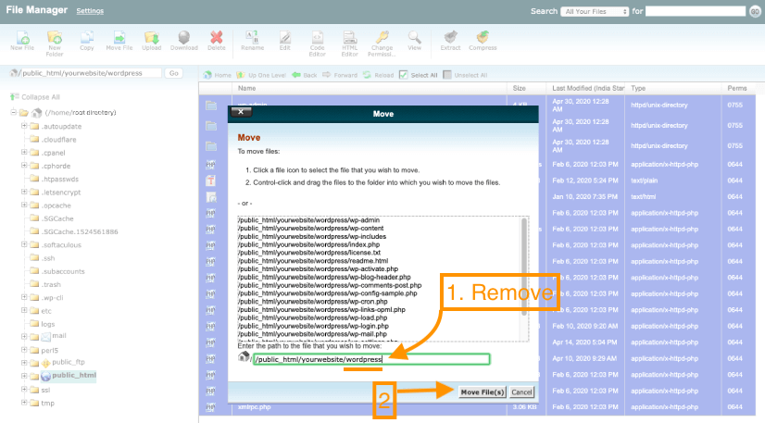Click the Back navigation arrow
The height and width of the screenshot is (423, 765).
305,75
